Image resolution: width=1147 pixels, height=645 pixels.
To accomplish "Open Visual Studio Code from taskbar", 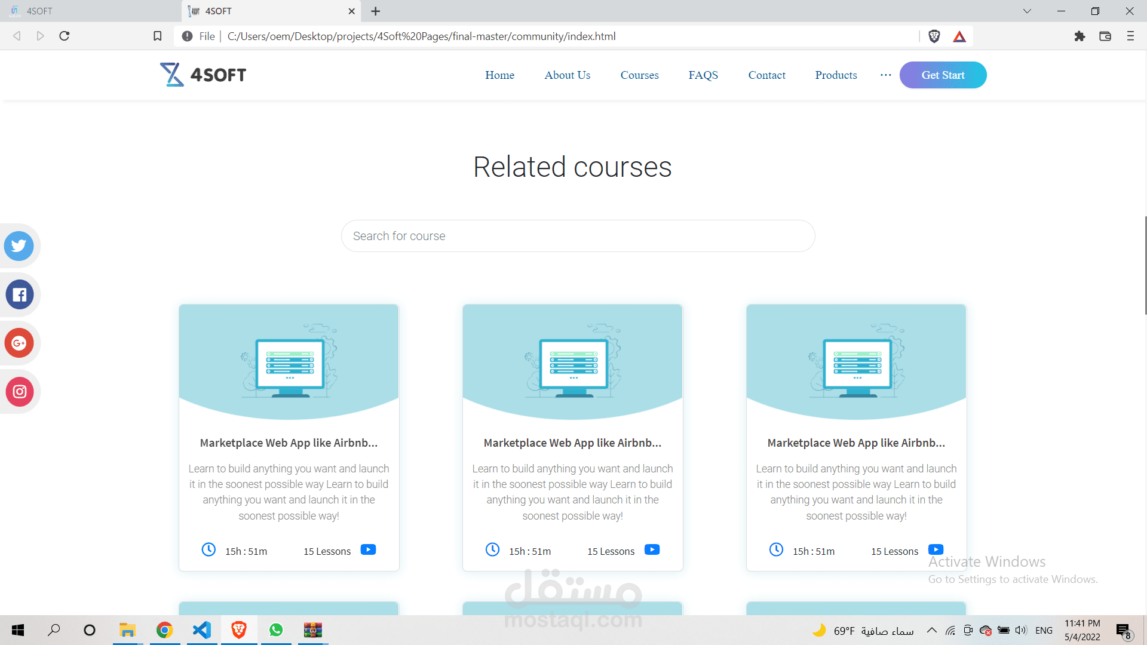I will [x=202, y=631].
